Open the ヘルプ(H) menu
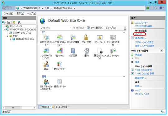 [x=32, y=14]
